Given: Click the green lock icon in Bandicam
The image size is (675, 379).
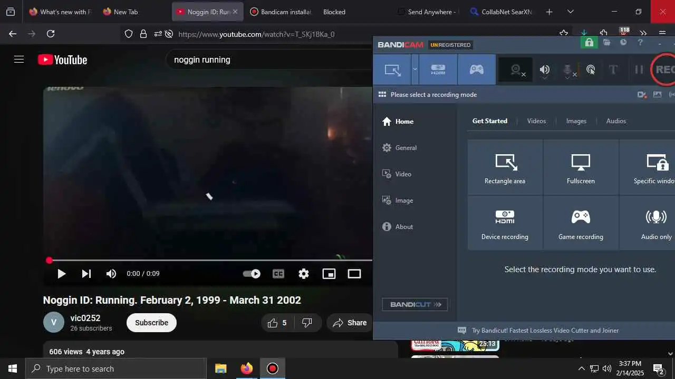Looking at the screenshot, I should click(x=589, y=43).
